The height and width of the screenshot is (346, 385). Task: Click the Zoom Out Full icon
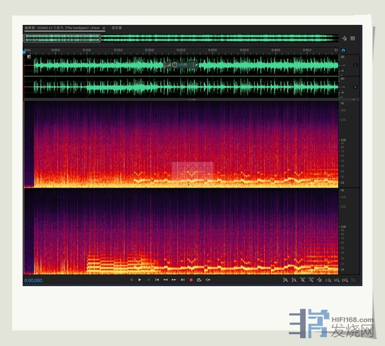[x=319, y=280]
